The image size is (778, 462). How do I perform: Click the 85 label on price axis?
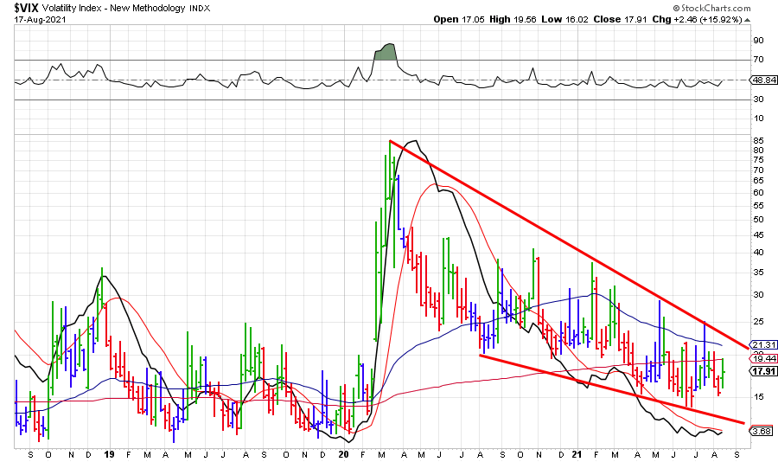pyautogui.click(x=757, y=140)
